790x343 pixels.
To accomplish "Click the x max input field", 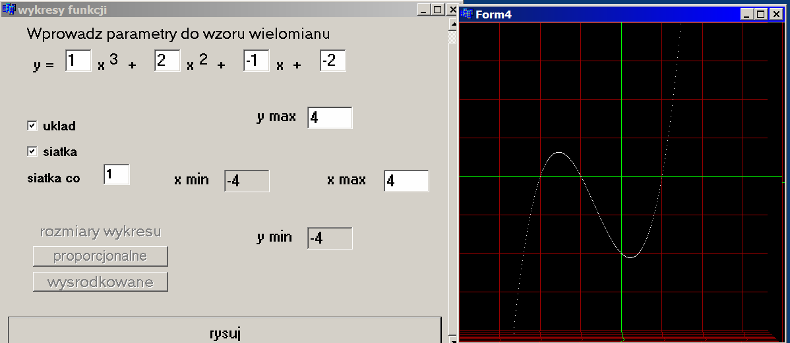I will click(x=407, y=181).
